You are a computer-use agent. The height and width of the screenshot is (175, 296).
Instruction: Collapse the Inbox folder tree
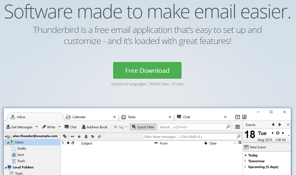point(8,143)
